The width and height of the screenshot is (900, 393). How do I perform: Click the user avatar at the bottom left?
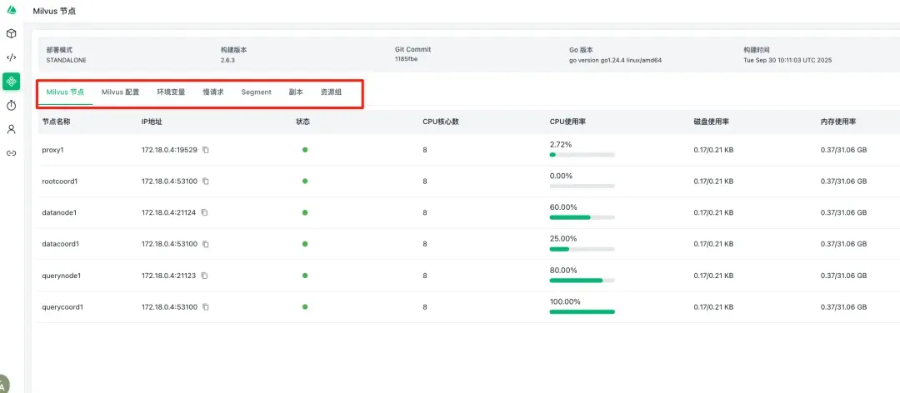tap(4, 386)
